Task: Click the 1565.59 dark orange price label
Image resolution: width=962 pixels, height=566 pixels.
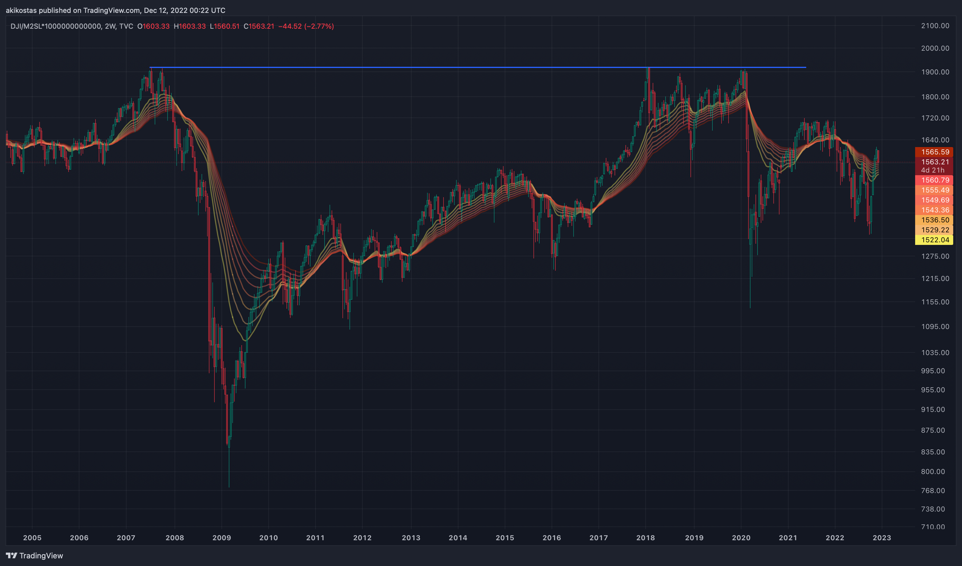Action: point(934,152)
